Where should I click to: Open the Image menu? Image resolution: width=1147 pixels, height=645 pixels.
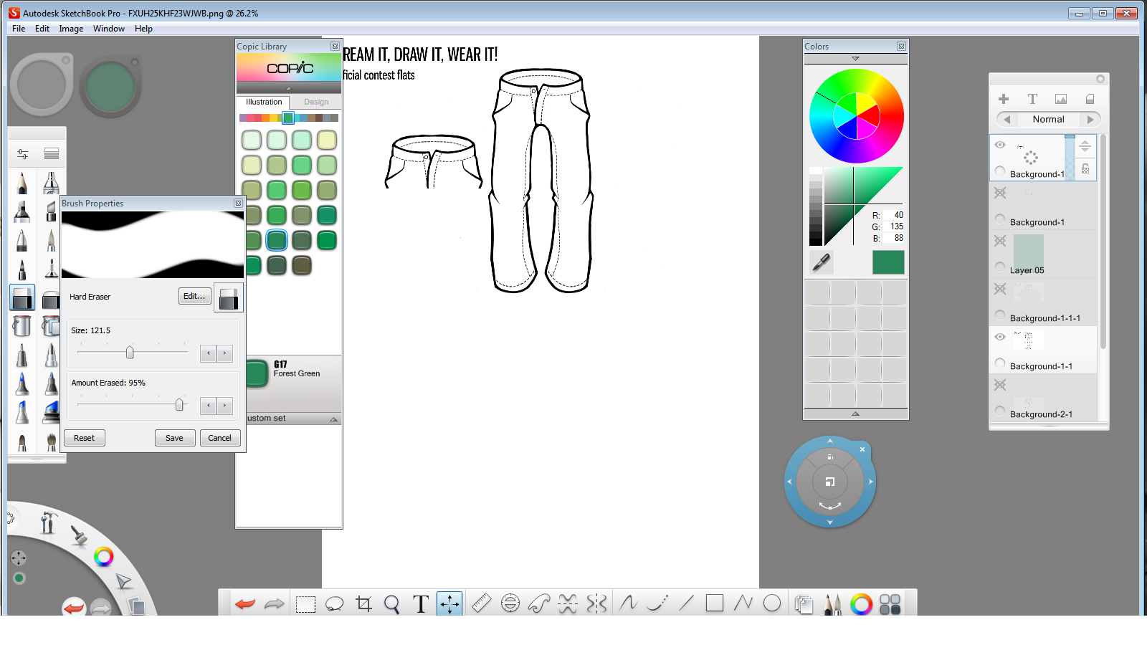(71, 29)
